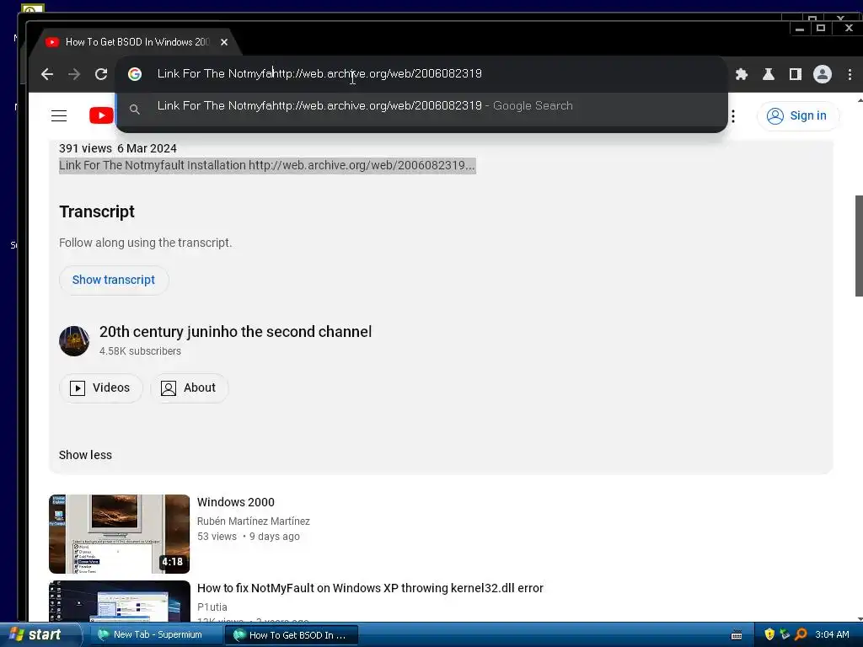
Task: Click the Google icon in address bar
Action: click(x=135, y=74)
